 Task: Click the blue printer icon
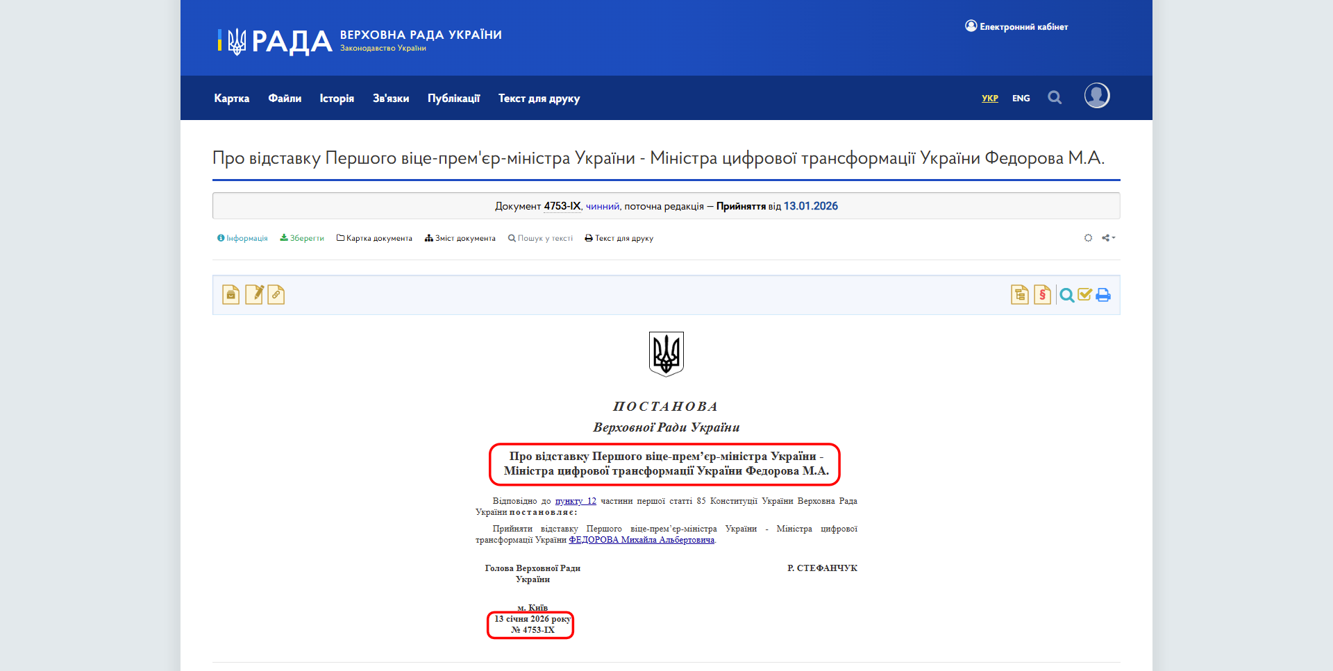tap(1103, 295)
